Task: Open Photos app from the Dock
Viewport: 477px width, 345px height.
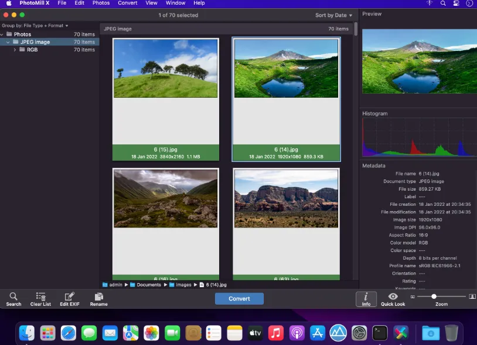Action: [151, 333]
